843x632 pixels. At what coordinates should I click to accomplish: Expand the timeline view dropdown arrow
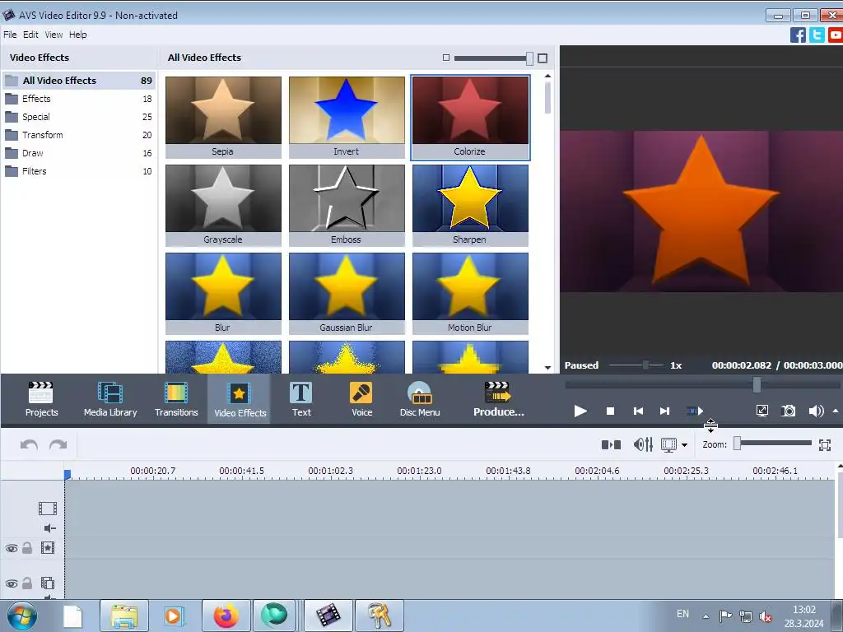coord(684,445)
